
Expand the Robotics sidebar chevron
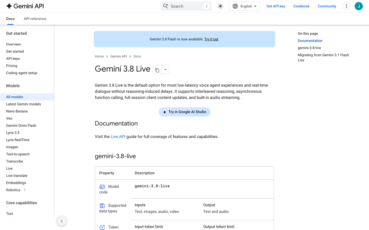click(x=25, y=190)
